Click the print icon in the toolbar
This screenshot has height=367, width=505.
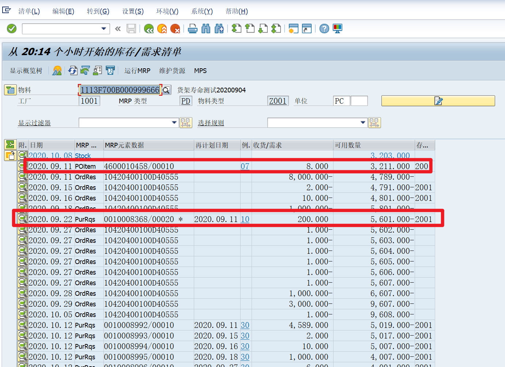193,28
